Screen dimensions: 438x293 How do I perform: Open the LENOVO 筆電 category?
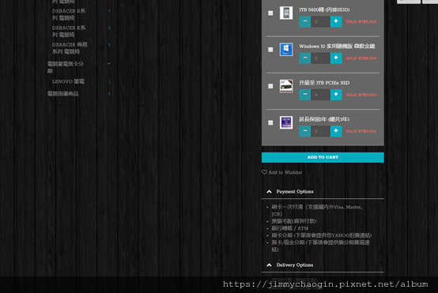pyautogui.click(x=68, y=81)
